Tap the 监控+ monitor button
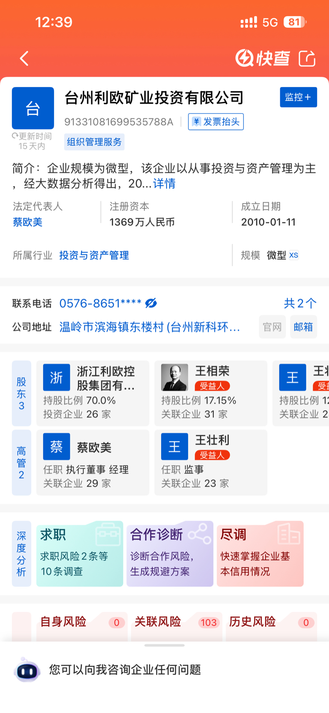The height and width of the screenshot is (713, 329). point(298,97)
